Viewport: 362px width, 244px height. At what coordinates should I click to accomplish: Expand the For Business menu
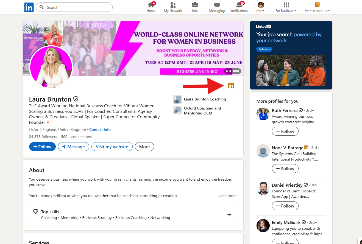tap(286, 7)
